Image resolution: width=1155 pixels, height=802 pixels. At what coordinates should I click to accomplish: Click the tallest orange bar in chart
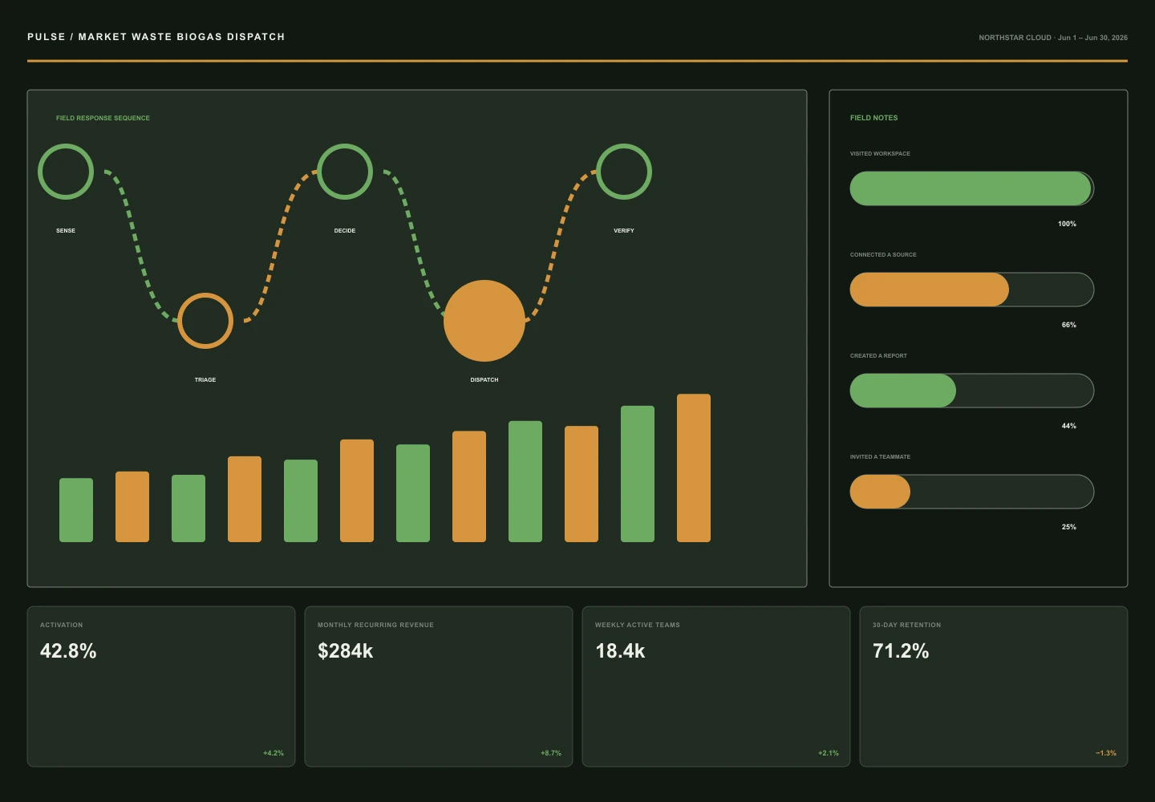[x=694, y=468]
